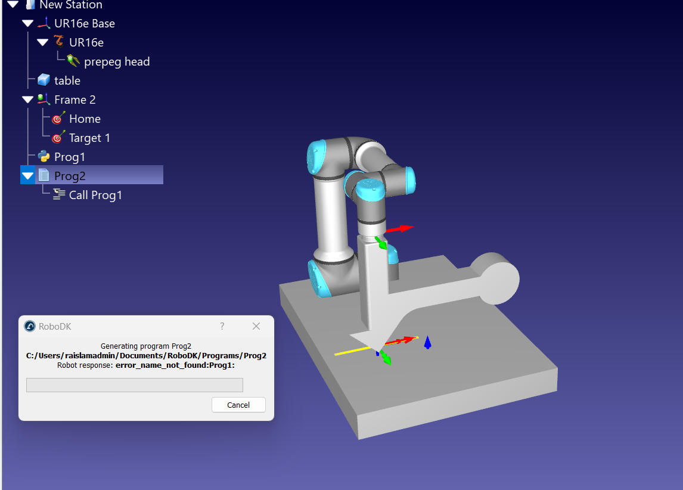The image size is (683, 490).
Task: Click the Frame 2 reference frame icon
Action: coord(44,100)
